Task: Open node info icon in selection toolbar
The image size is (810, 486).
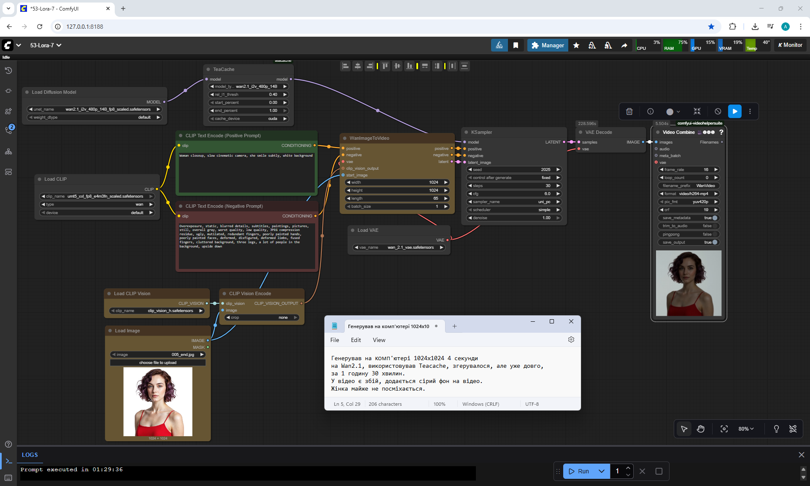Action: (650, 111)
